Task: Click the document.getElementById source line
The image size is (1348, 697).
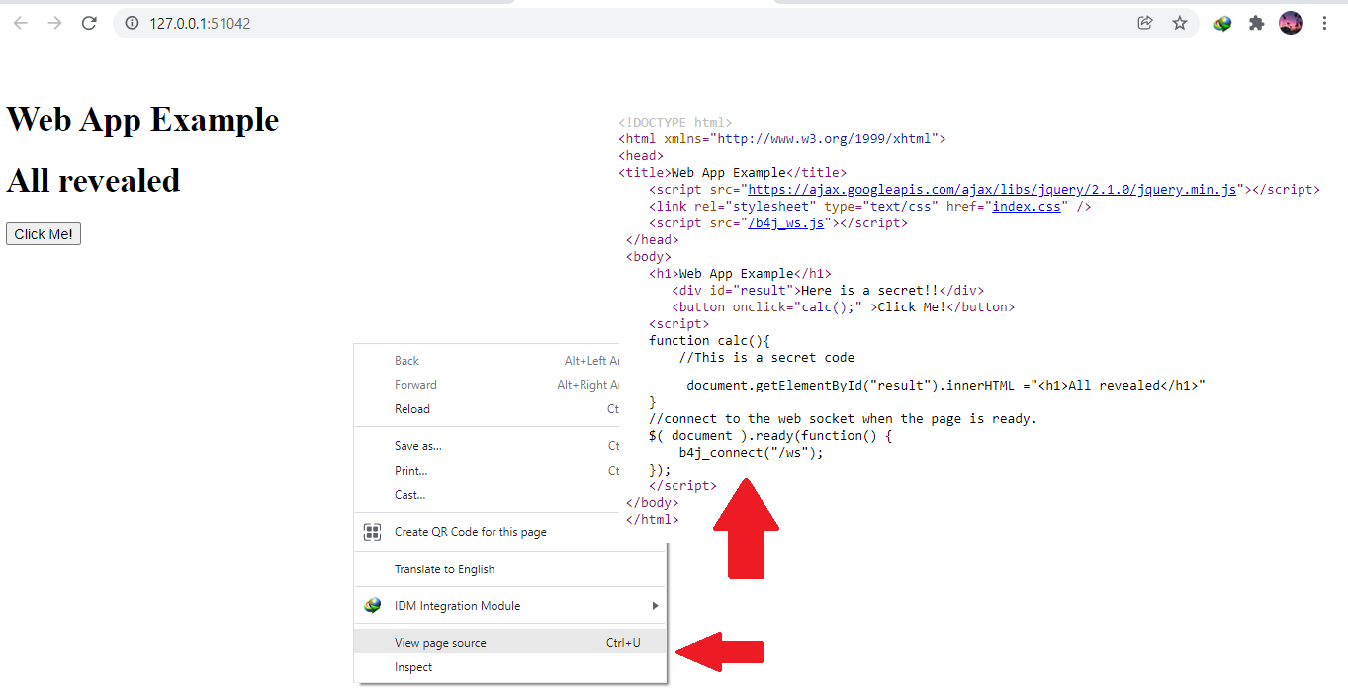Action: [946, 385]
